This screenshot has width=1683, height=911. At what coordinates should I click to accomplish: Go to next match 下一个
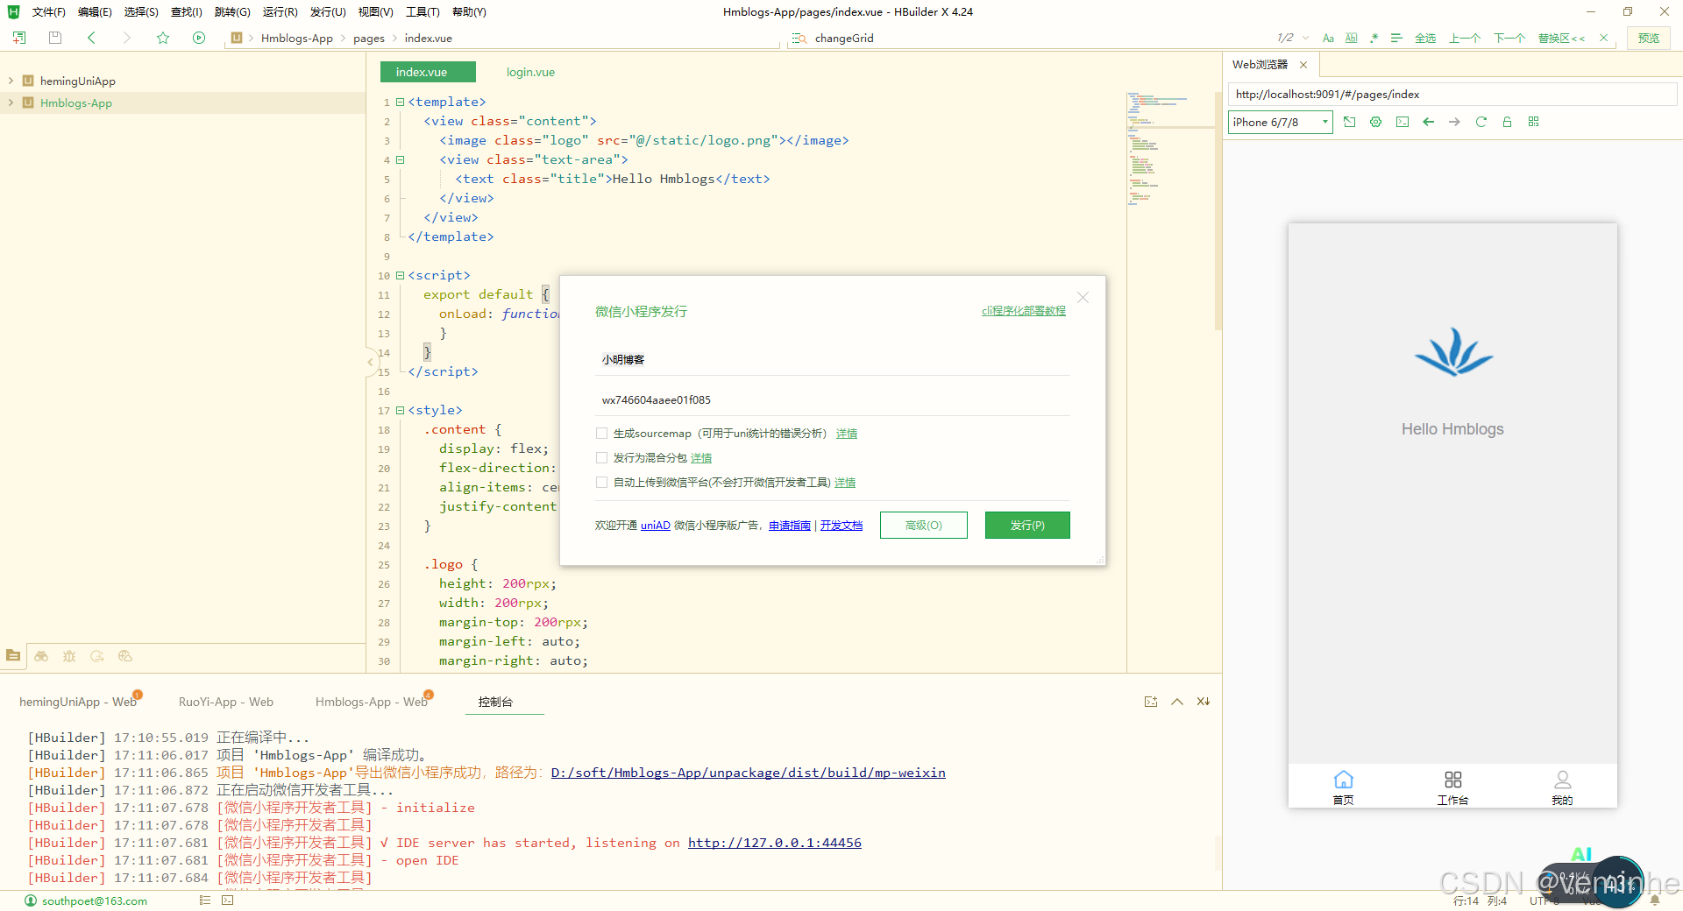pyautogui.click(x=1509, y=38)
